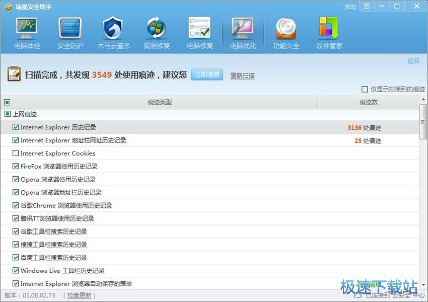Open the 电脑修复 checklist icon
Viewport: 428px width, 302px height.
[x=199, y=28]
